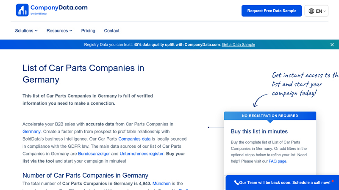Open the EN language selector dropdown
This screenshot has width=339, height=190.
click(316, 11)
